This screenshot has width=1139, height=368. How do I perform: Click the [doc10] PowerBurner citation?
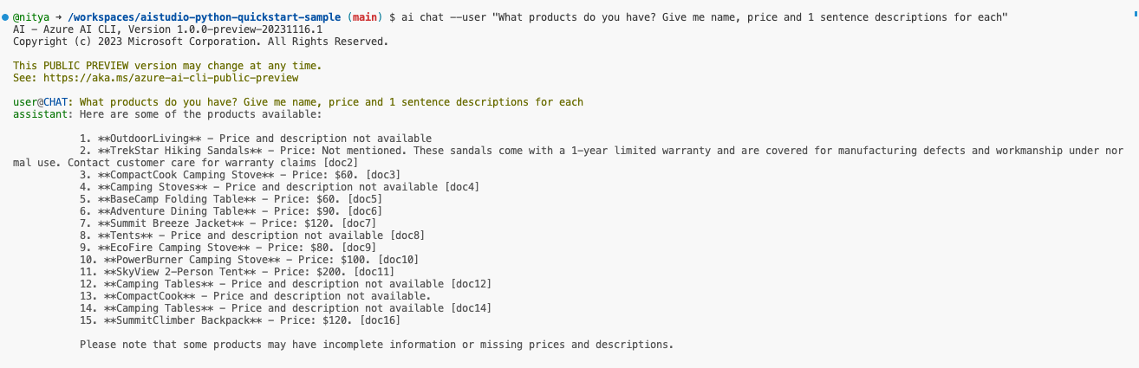point(398,259)
